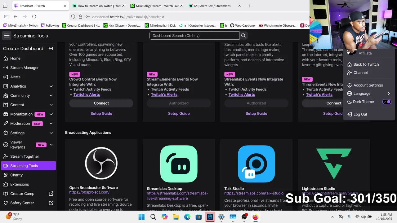Image resolution: width=397 pixels, height=223 pixels.
Task: Focus the Dashboard Search field
Action: point(194,36)
